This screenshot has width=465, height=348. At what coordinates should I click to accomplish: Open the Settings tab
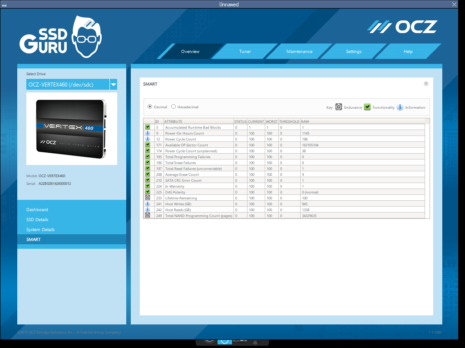pyautogui.click(x=353, y=52)
